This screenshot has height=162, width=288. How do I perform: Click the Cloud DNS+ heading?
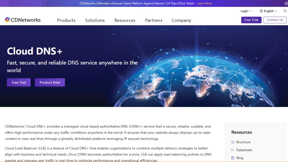point(34,51)
